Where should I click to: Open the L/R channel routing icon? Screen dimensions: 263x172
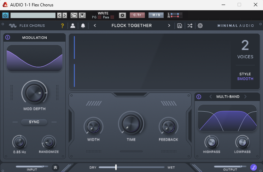175,15
